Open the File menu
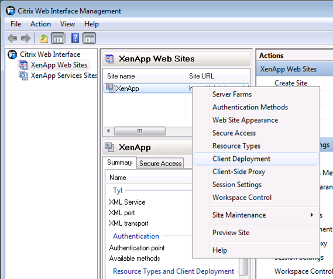Screen dimensions: 333x279 click(16, 24)
